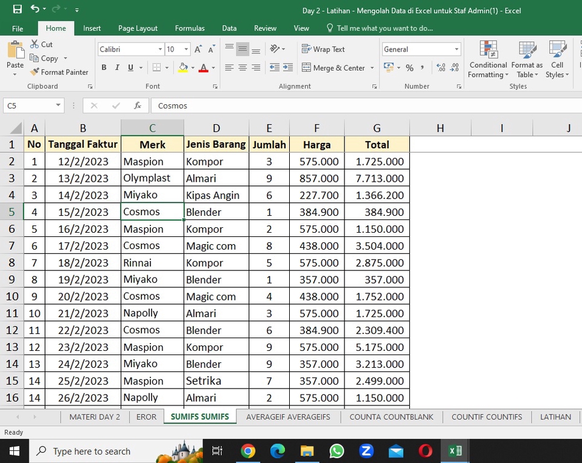This screenshot has height=463, width=582.
Task: Open the Name Box dropdown arrow
Action: pos(58,105)
